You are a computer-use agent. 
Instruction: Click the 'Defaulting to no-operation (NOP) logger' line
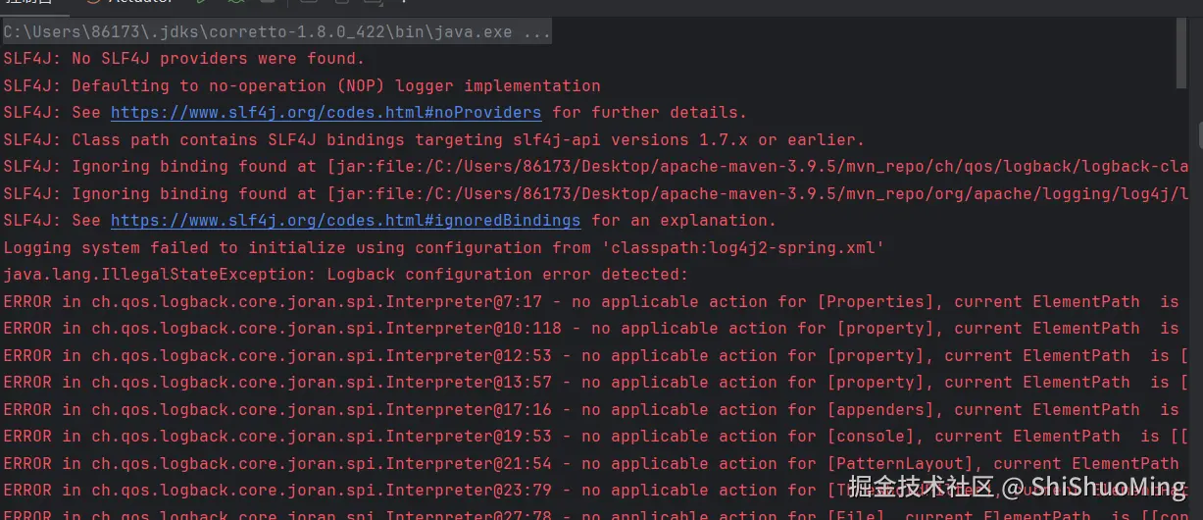click(x=302, y=86)
